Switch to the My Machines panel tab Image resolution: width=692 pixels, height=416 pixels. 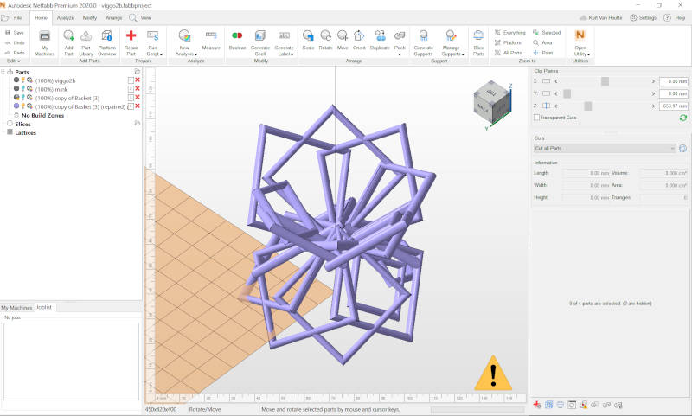[x=16, y=308]
